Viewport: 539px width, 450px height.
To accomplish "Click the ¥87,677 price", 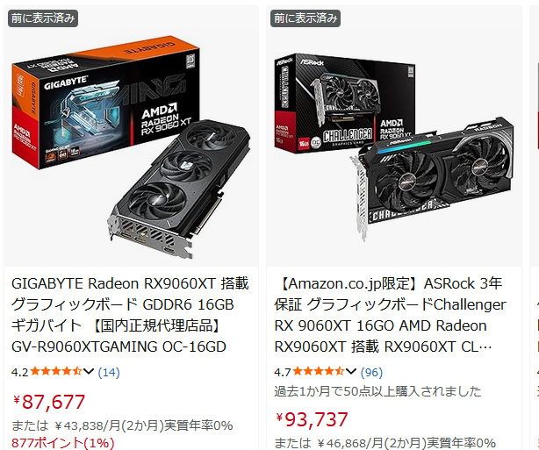I will (x=49, y=402).
